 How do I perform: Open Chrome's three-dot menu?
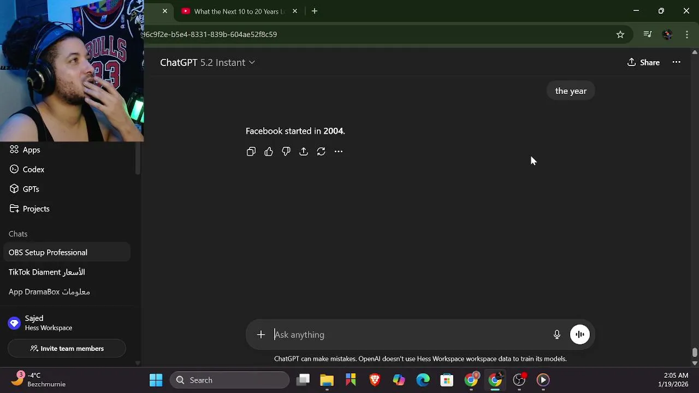click(x=687, y=34)
